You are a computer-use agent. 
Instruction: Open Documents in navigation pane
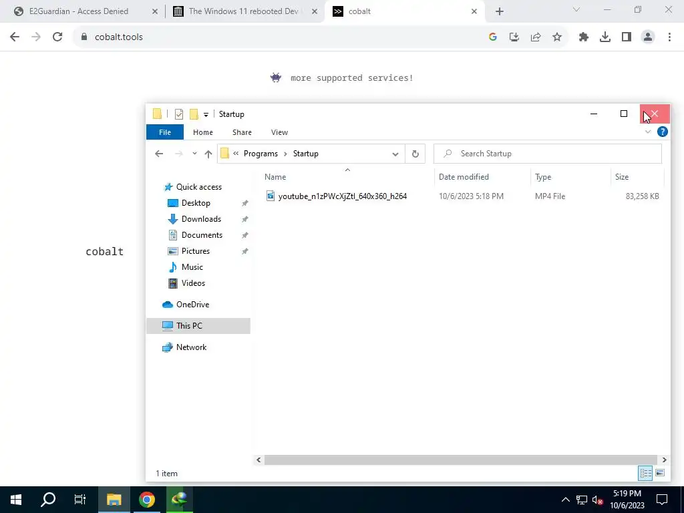(202, 235)
